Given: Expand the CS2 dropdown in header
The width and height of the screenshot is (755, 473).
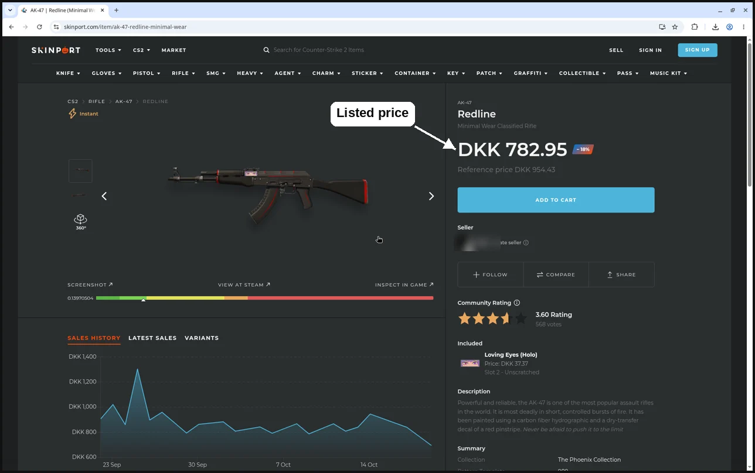Looking at the screenshot, I should (141, 50).
